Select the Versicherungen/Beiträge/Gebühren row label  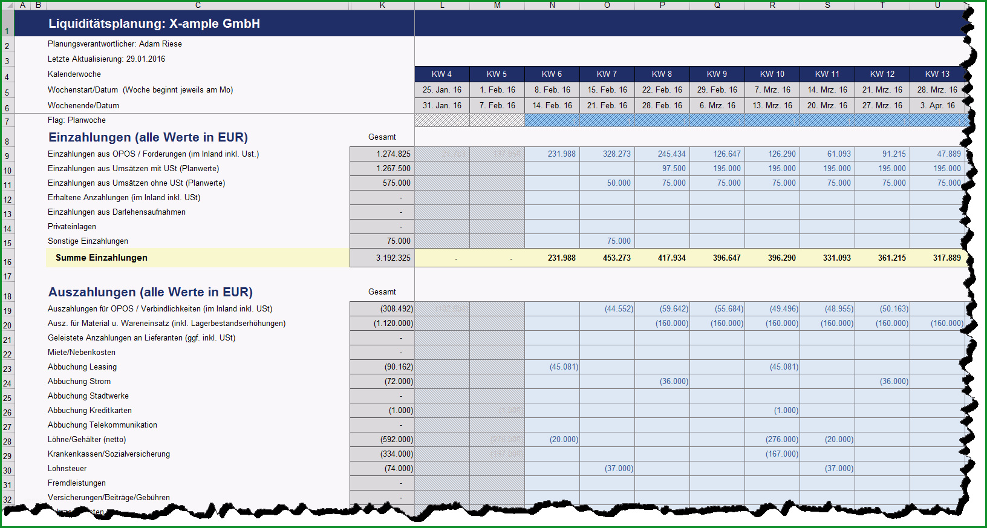pos(109,497)
